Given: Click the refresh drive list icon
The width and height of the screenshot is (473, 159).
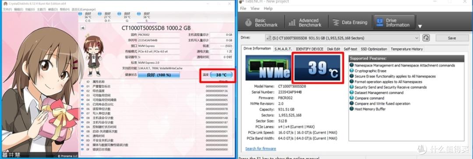Looking at the screenshot, I should (x=426, y=38).
